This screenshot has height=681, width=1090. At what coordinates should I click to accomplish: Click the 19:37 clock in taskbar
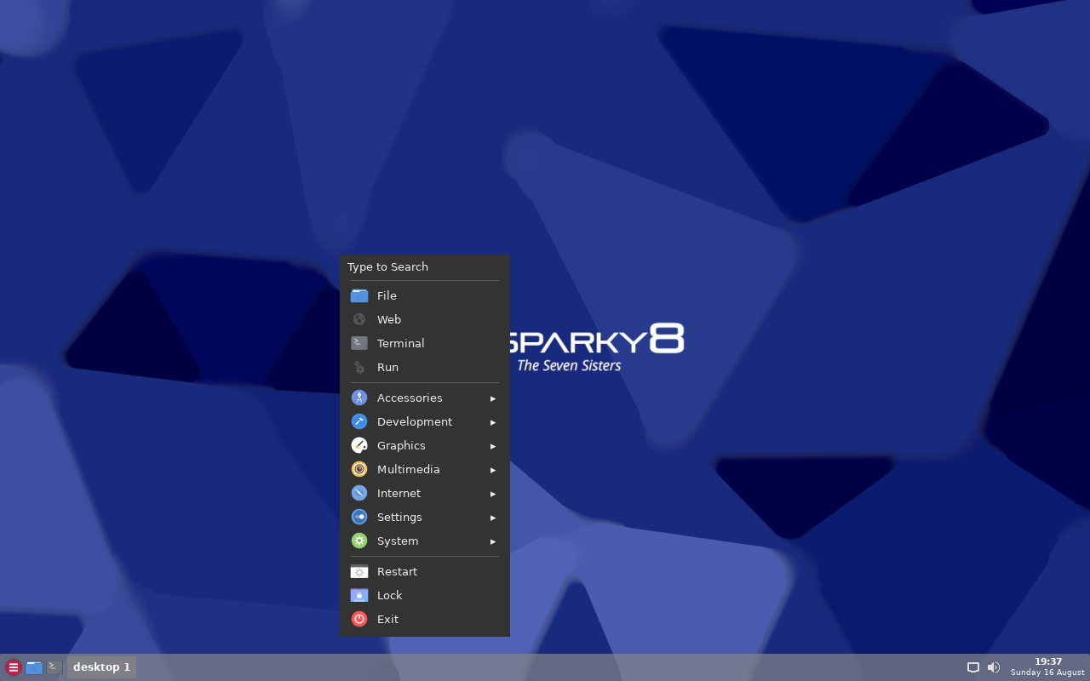click(x=1048, y=661)
